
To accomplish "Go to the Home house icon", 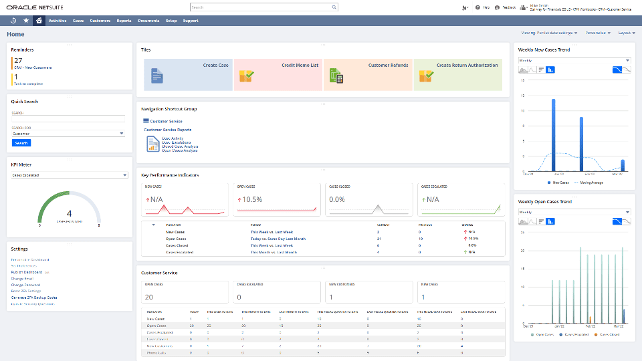I will 39,21.
